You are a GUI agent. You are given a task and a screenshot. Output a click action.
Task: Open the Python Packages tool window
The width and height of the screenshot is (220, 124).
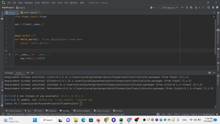pos(81,111)
